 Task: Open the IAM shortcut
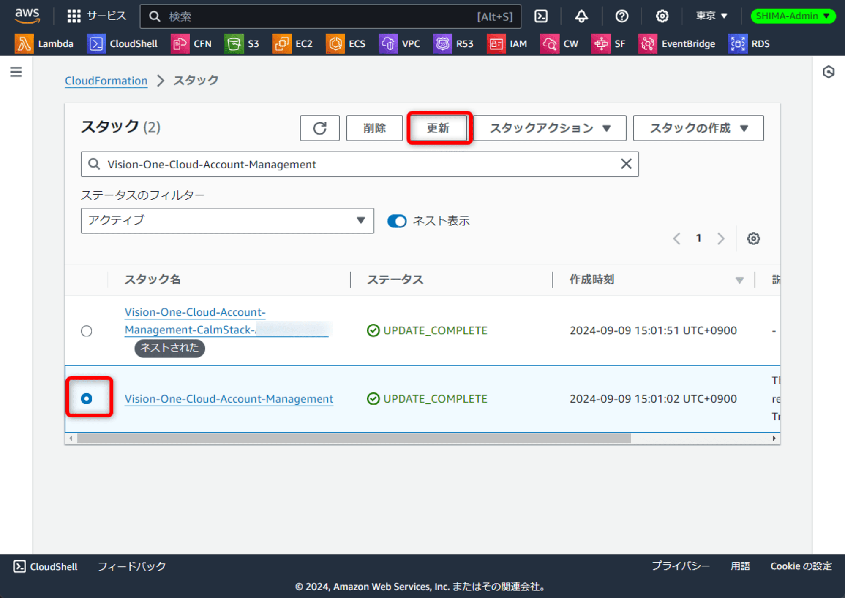tap(507, 43)
